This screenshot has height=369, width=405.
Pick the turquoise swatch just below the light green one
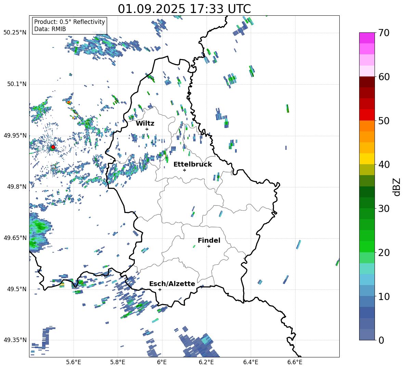click(x=367, y=269)
